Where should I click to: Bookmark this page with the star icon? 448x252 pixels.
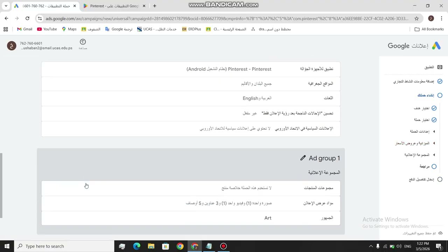pos(416,19)
